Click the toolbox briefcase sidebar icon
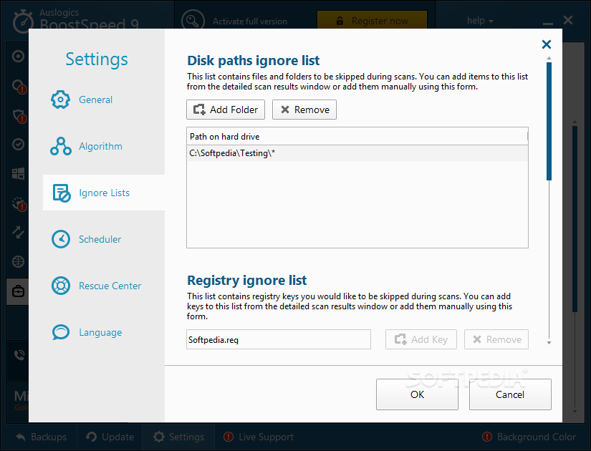The height and width of the screenshot is (451, 591). (18, 291)
